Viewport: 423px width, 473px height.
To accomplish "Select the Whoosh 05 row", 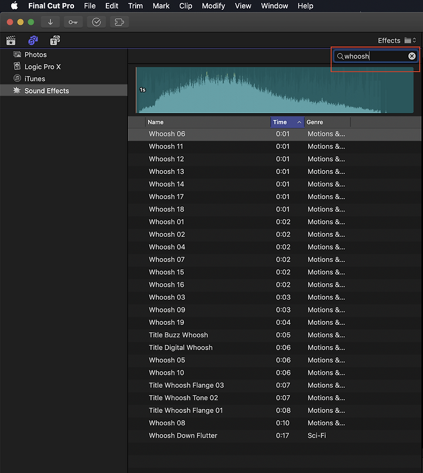I will (x=274, y=360).
